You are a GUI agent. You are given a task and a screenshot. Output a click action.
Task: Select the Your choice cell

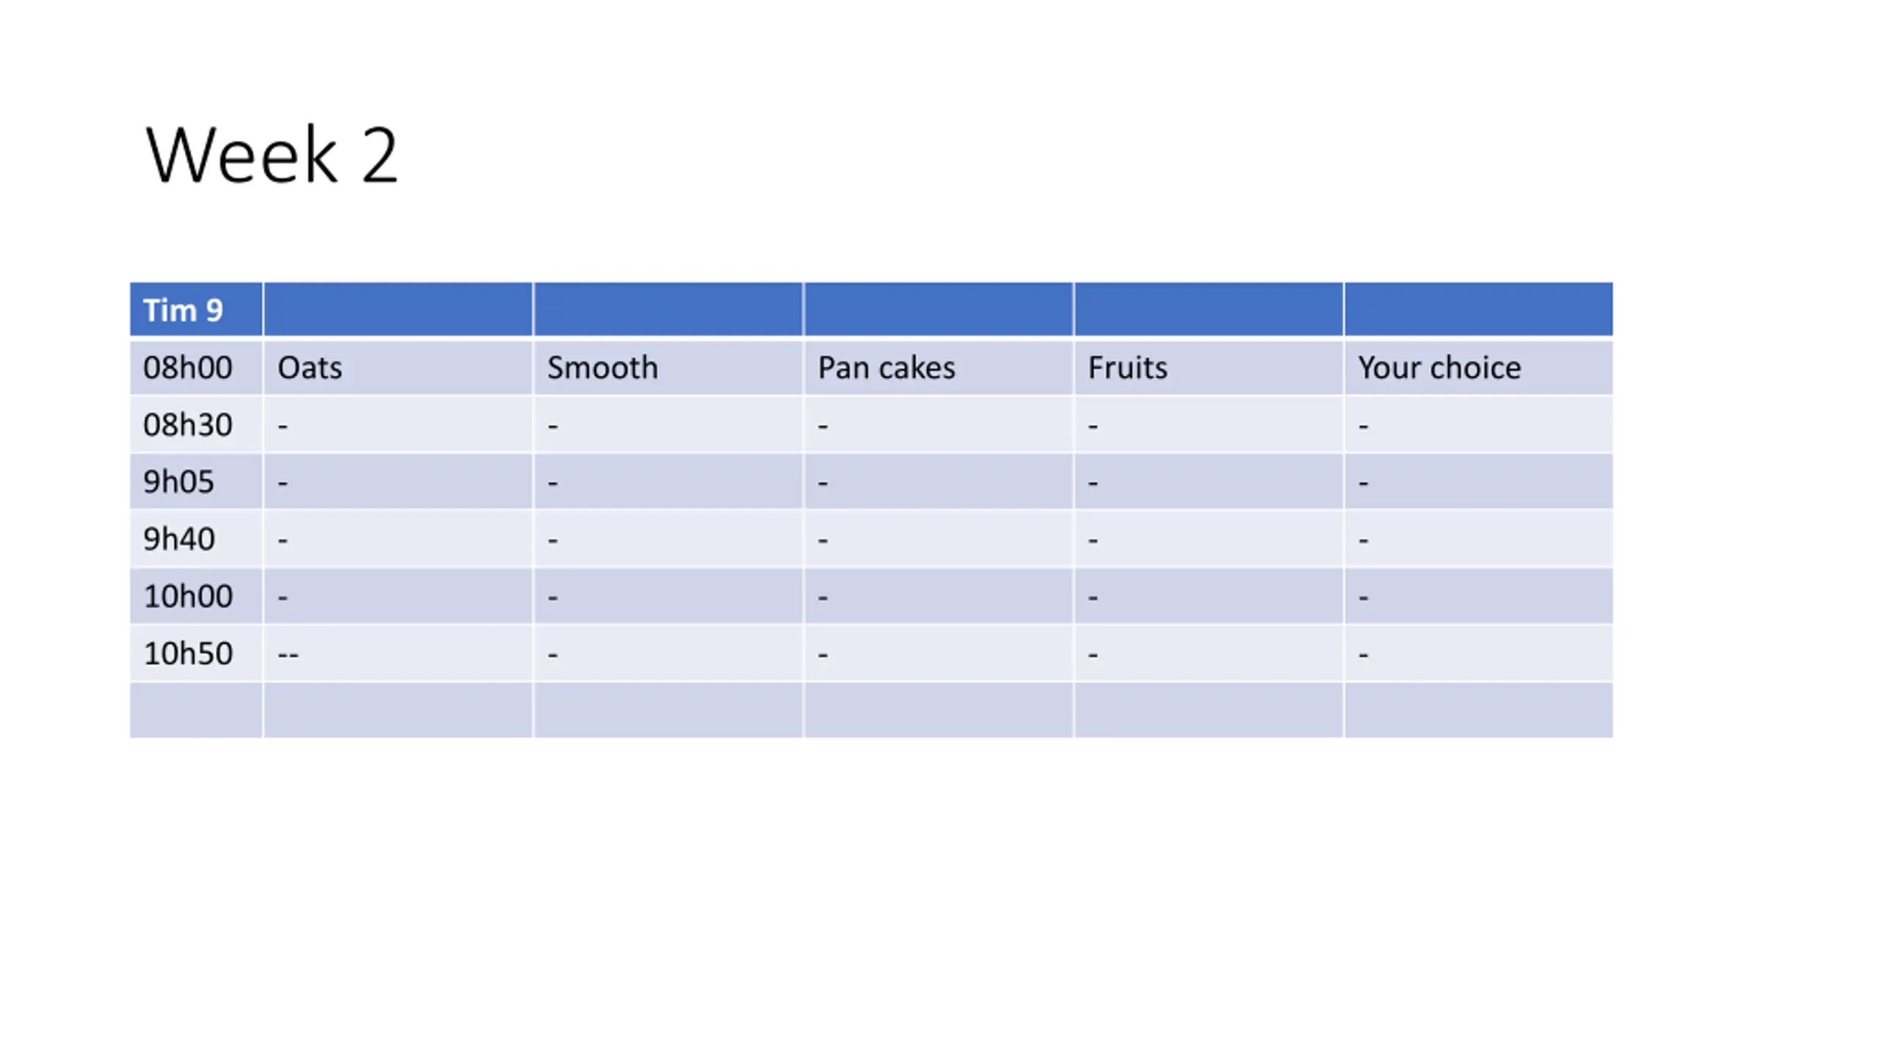[1478, 367]
